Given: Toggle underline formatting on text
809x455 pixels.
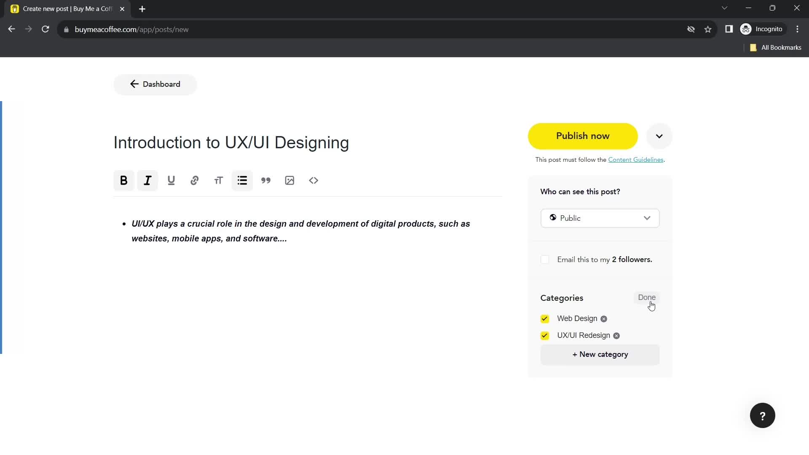Looking at the screenshot, I should [171, 180].
